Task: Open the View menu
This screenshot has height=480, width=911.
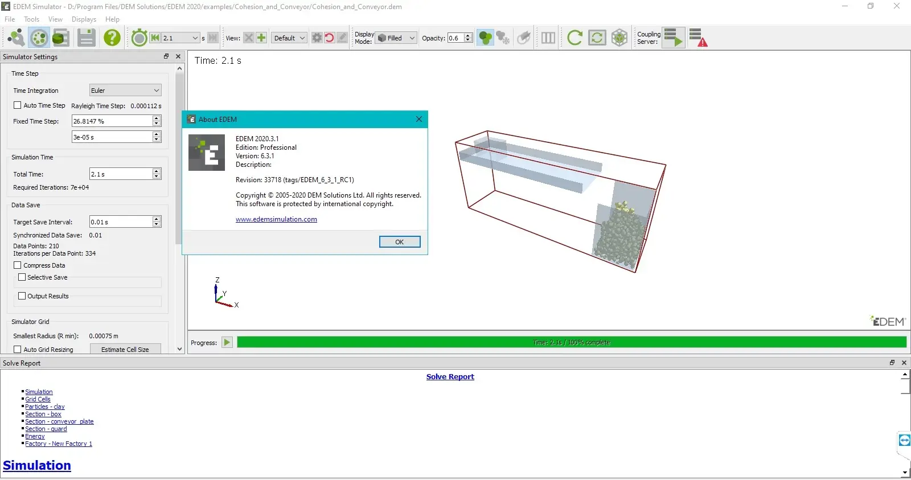Action: [55, 19]
